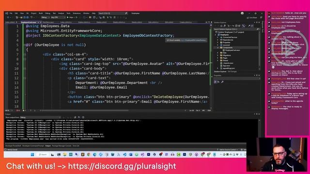Open the appsettings.json file
The width and height of the screenshot is (310, 174).
tap(229, 68)
